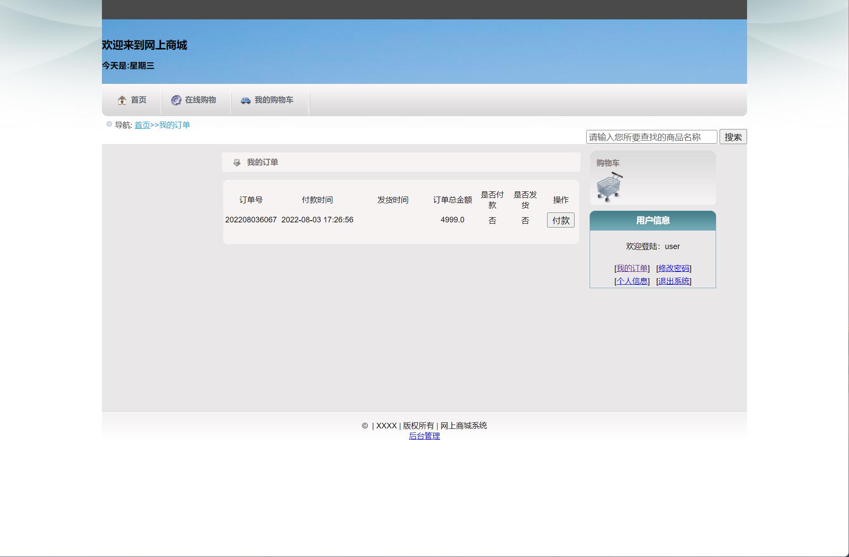Click the 搜索 button

733,136
